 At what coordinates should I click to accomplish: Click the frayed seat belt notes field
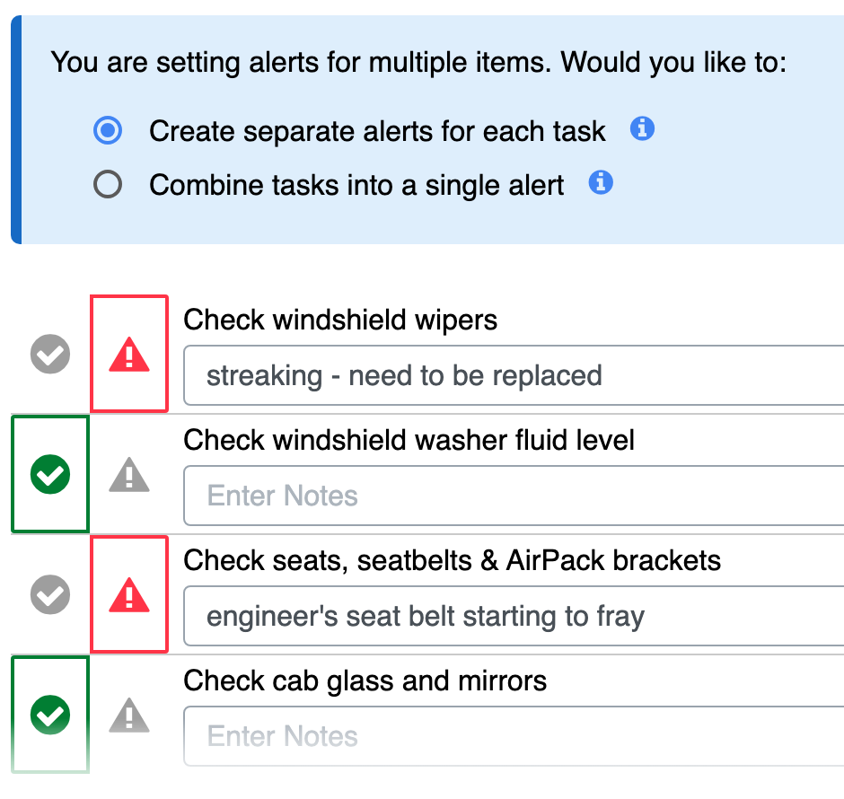point(512,616)
